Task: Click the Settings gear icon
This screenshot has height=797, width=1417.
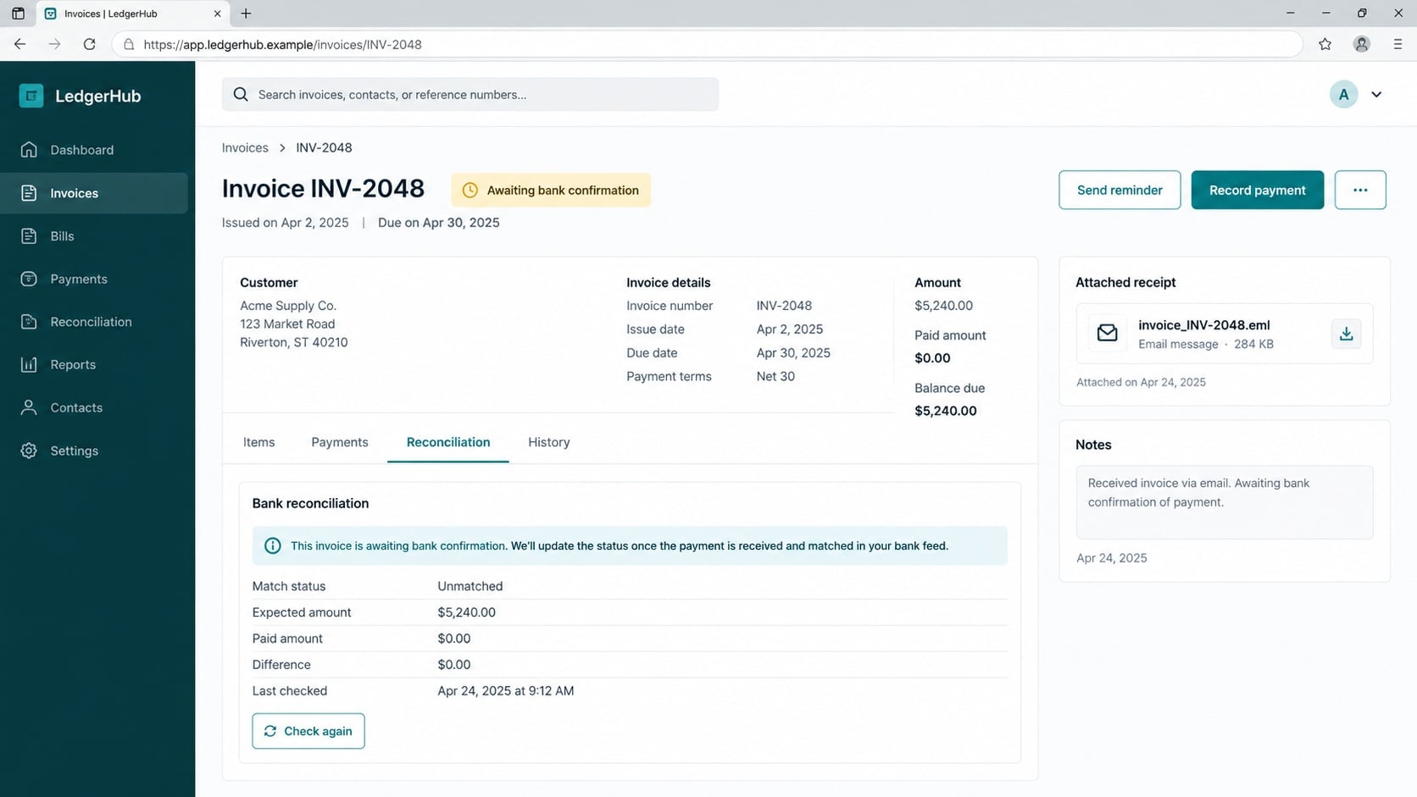Action: coord(29,451)
